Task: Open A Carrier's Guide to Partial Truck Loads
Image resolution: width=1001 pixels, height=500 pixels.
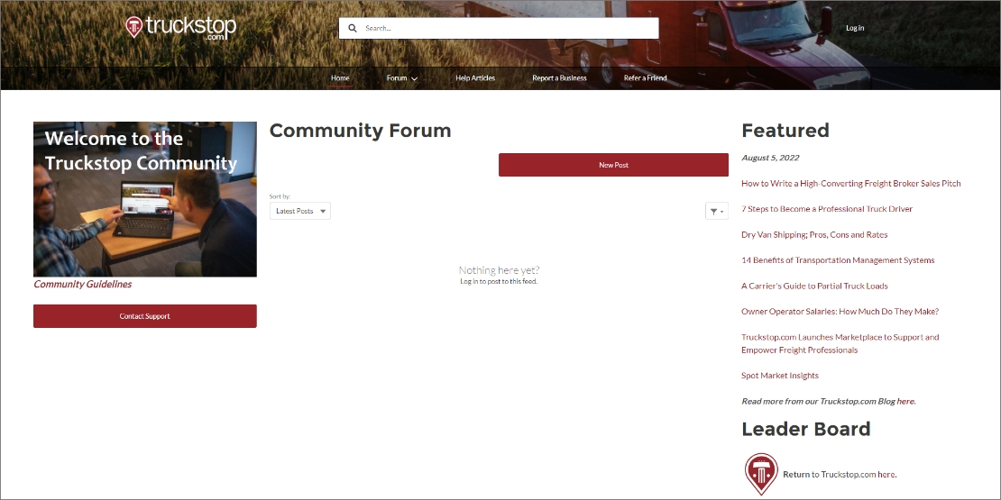Action: [x=814, y=286]
